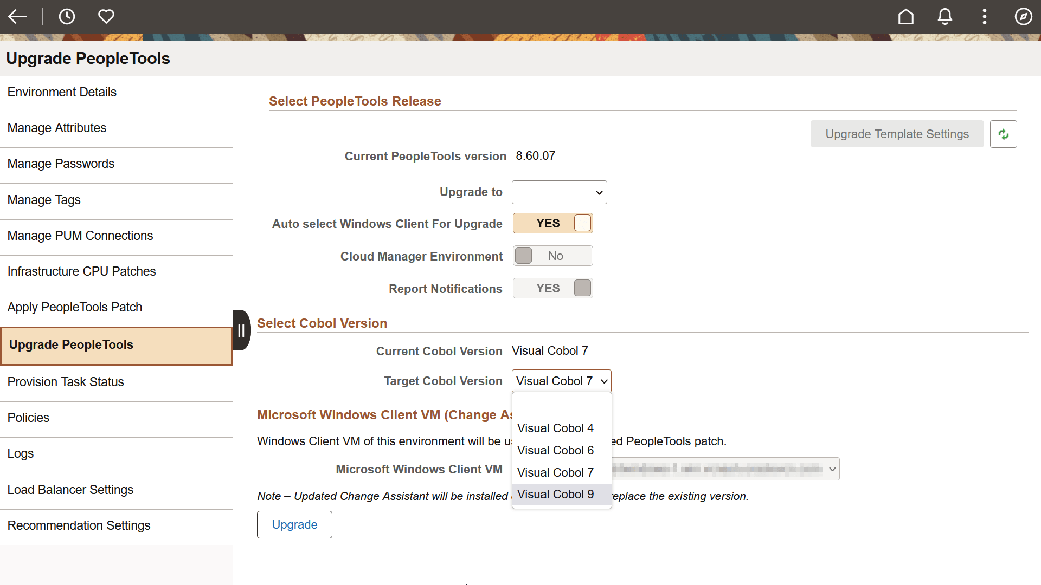The width and height of the screenshot is (1041, 585).
Task: Toggle Auto select Windows Client For Upgrade off
Action: point(552,223)
